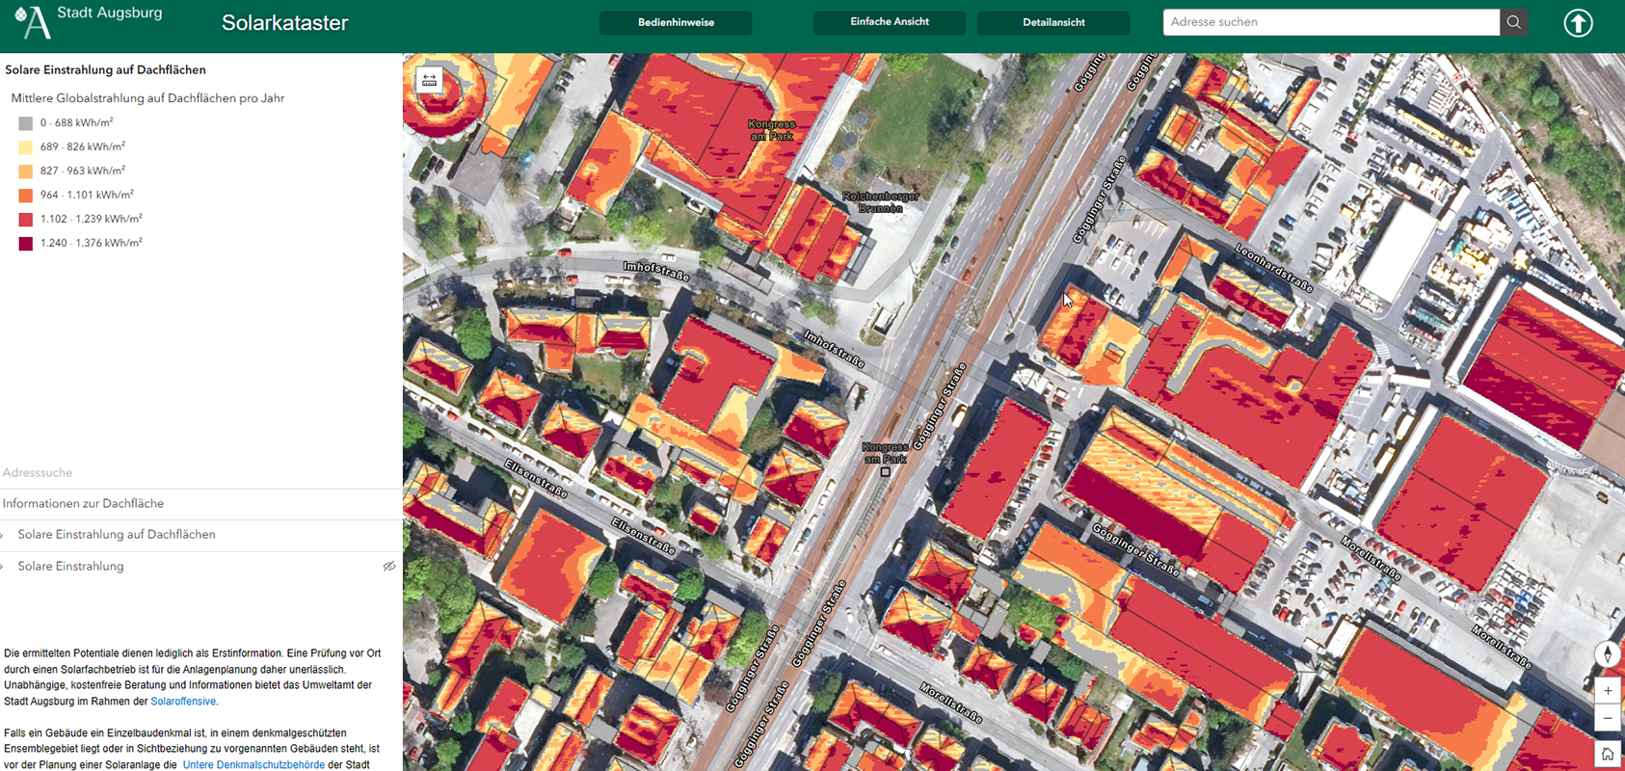Click the Stadt Augsburg logo
The width and height of the screenshot is (1625, 771).
point(35,21)
